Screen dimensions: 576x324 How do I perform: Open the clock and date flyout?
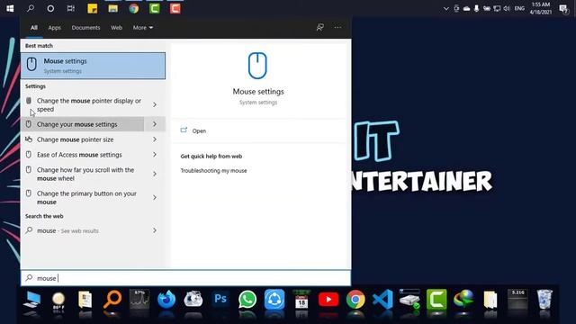[x=541, y=8]
